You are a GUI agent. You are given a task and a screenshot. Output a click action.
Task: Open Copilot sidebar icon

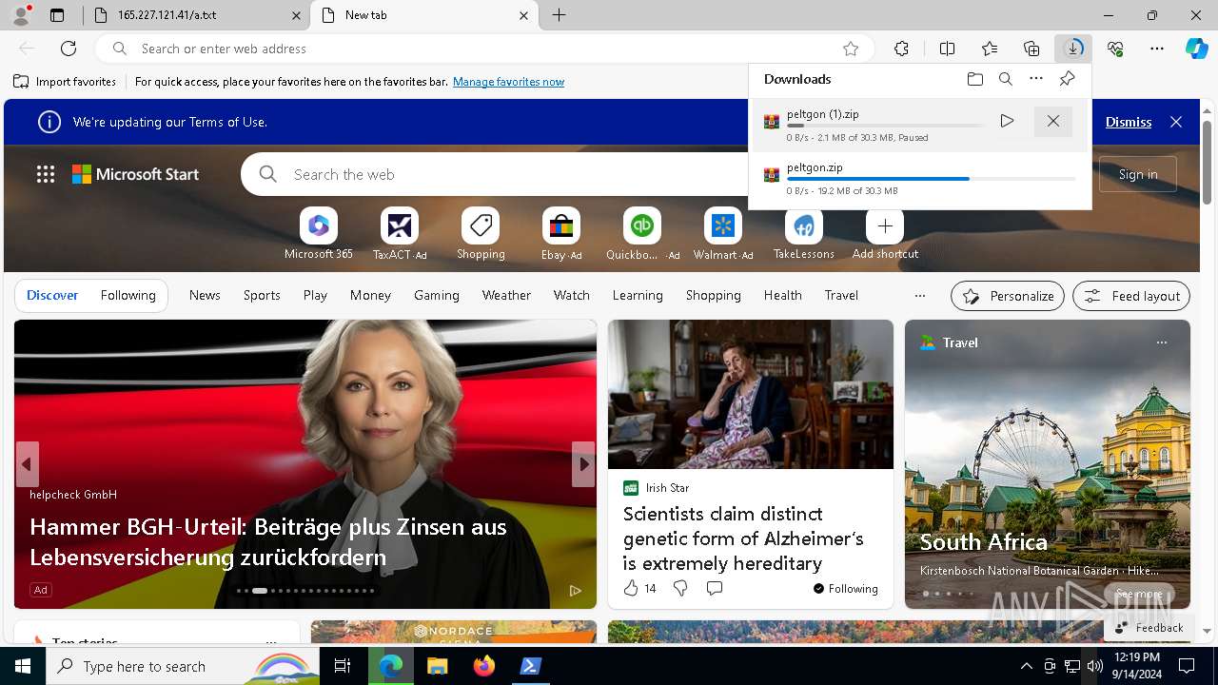[1196, 49]
